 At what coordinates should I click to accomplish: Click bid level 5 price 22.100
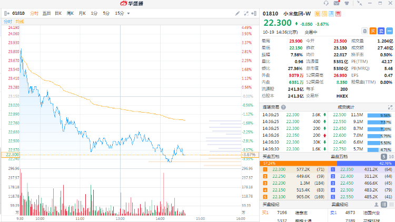[x=279, y=197]
